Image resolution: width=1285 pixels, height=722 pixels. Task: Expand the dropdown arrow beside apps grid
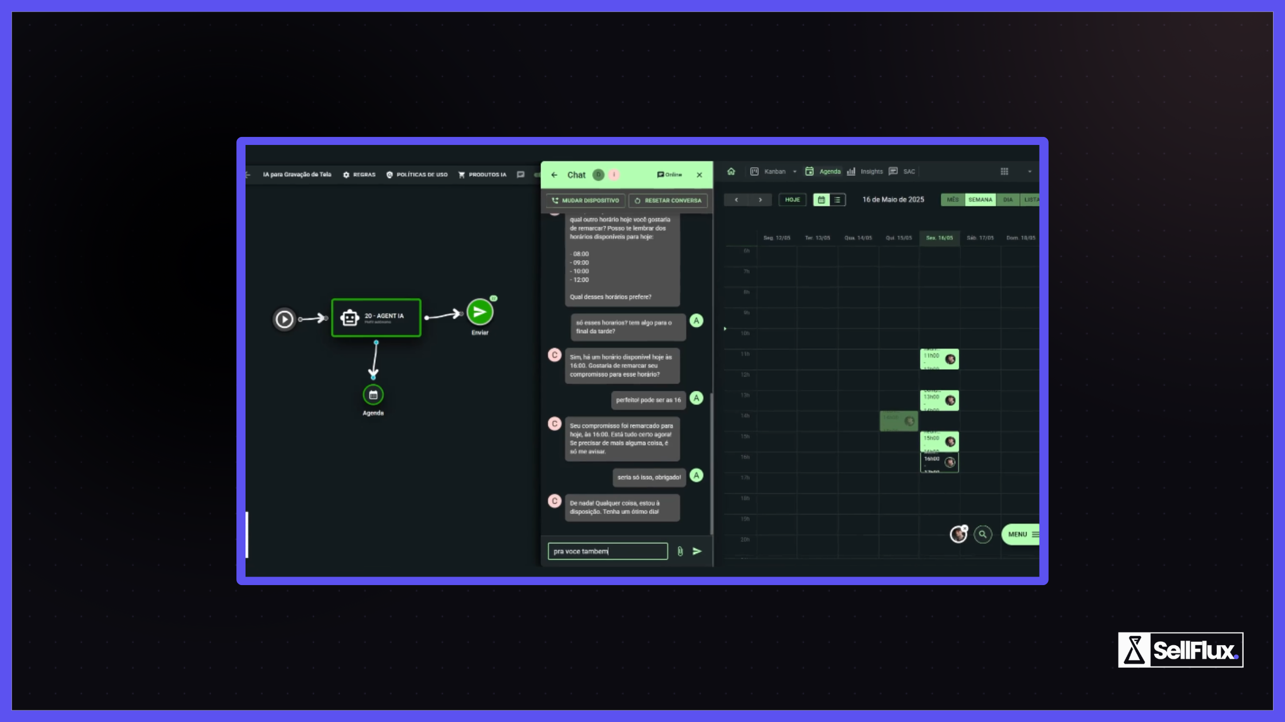(x=1030, y=171)
